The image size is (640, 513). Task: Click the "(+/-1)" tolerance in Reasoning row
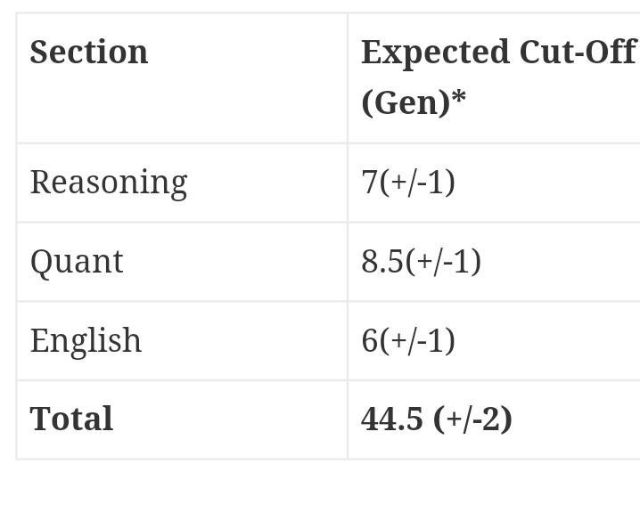point(417,182)
